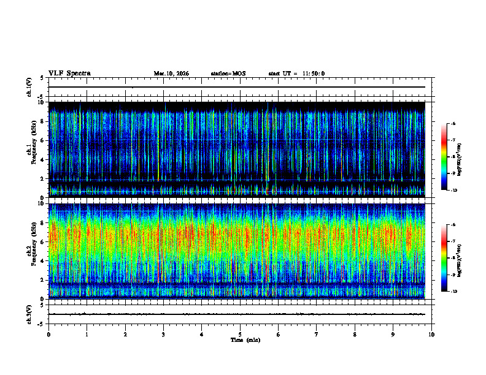Click inside the ch.2 spectrogram panel

click(x=237, y=251)
